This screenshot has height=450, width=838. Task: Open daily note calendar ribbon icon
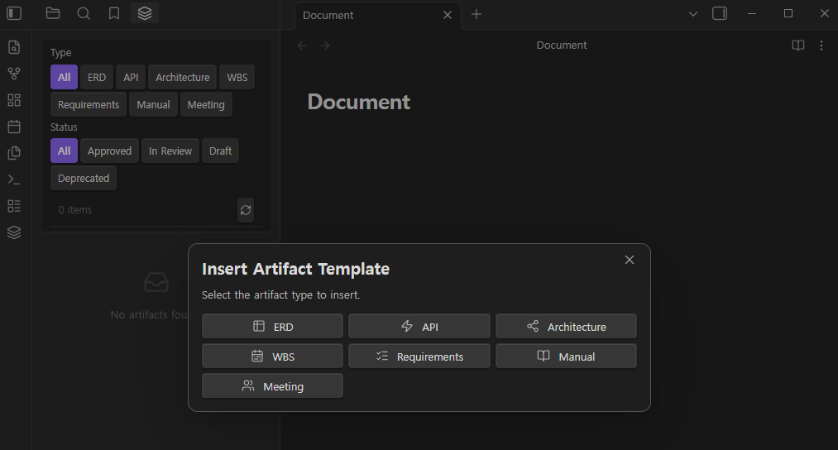pos(14,127)
